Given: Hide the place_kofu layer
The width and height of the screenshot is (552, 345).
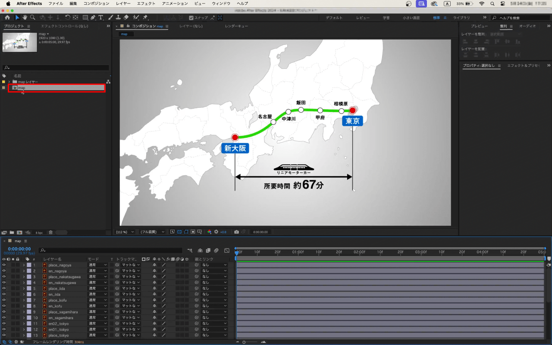Looking at the screenshot, I should pos(4,300).
